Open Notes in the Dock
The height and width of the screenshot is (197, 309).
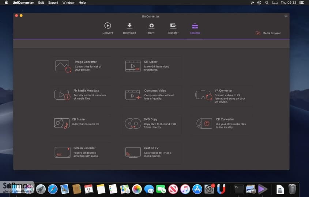point(101,189)
